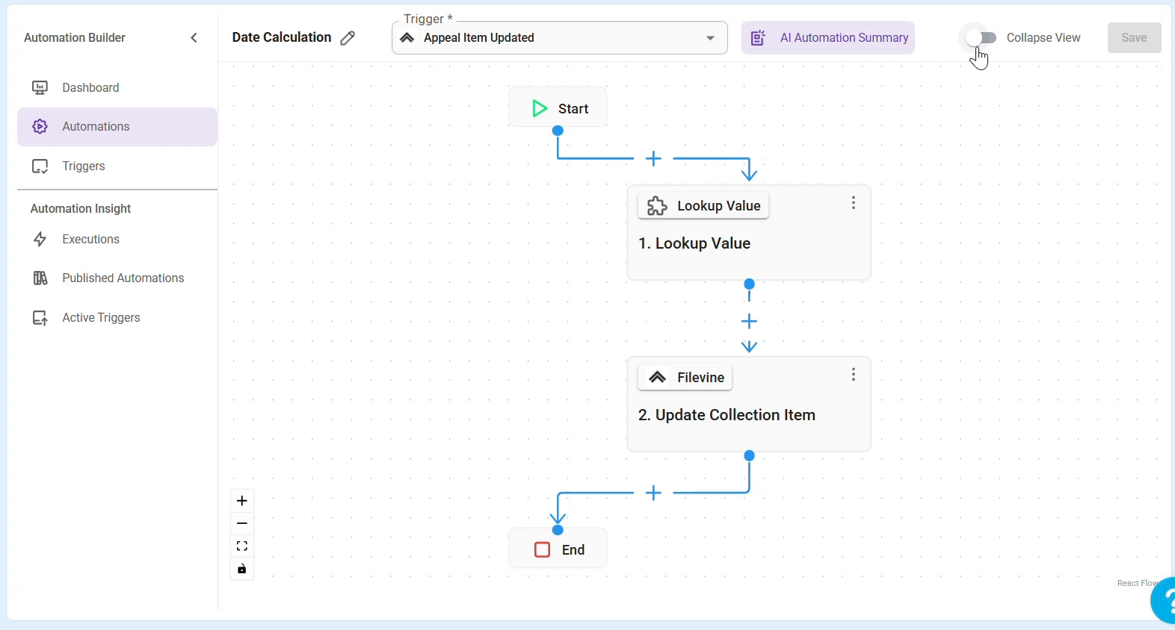Add a step before End with plus
This screenshot has height=630, width=1175.
pos(654,493)
